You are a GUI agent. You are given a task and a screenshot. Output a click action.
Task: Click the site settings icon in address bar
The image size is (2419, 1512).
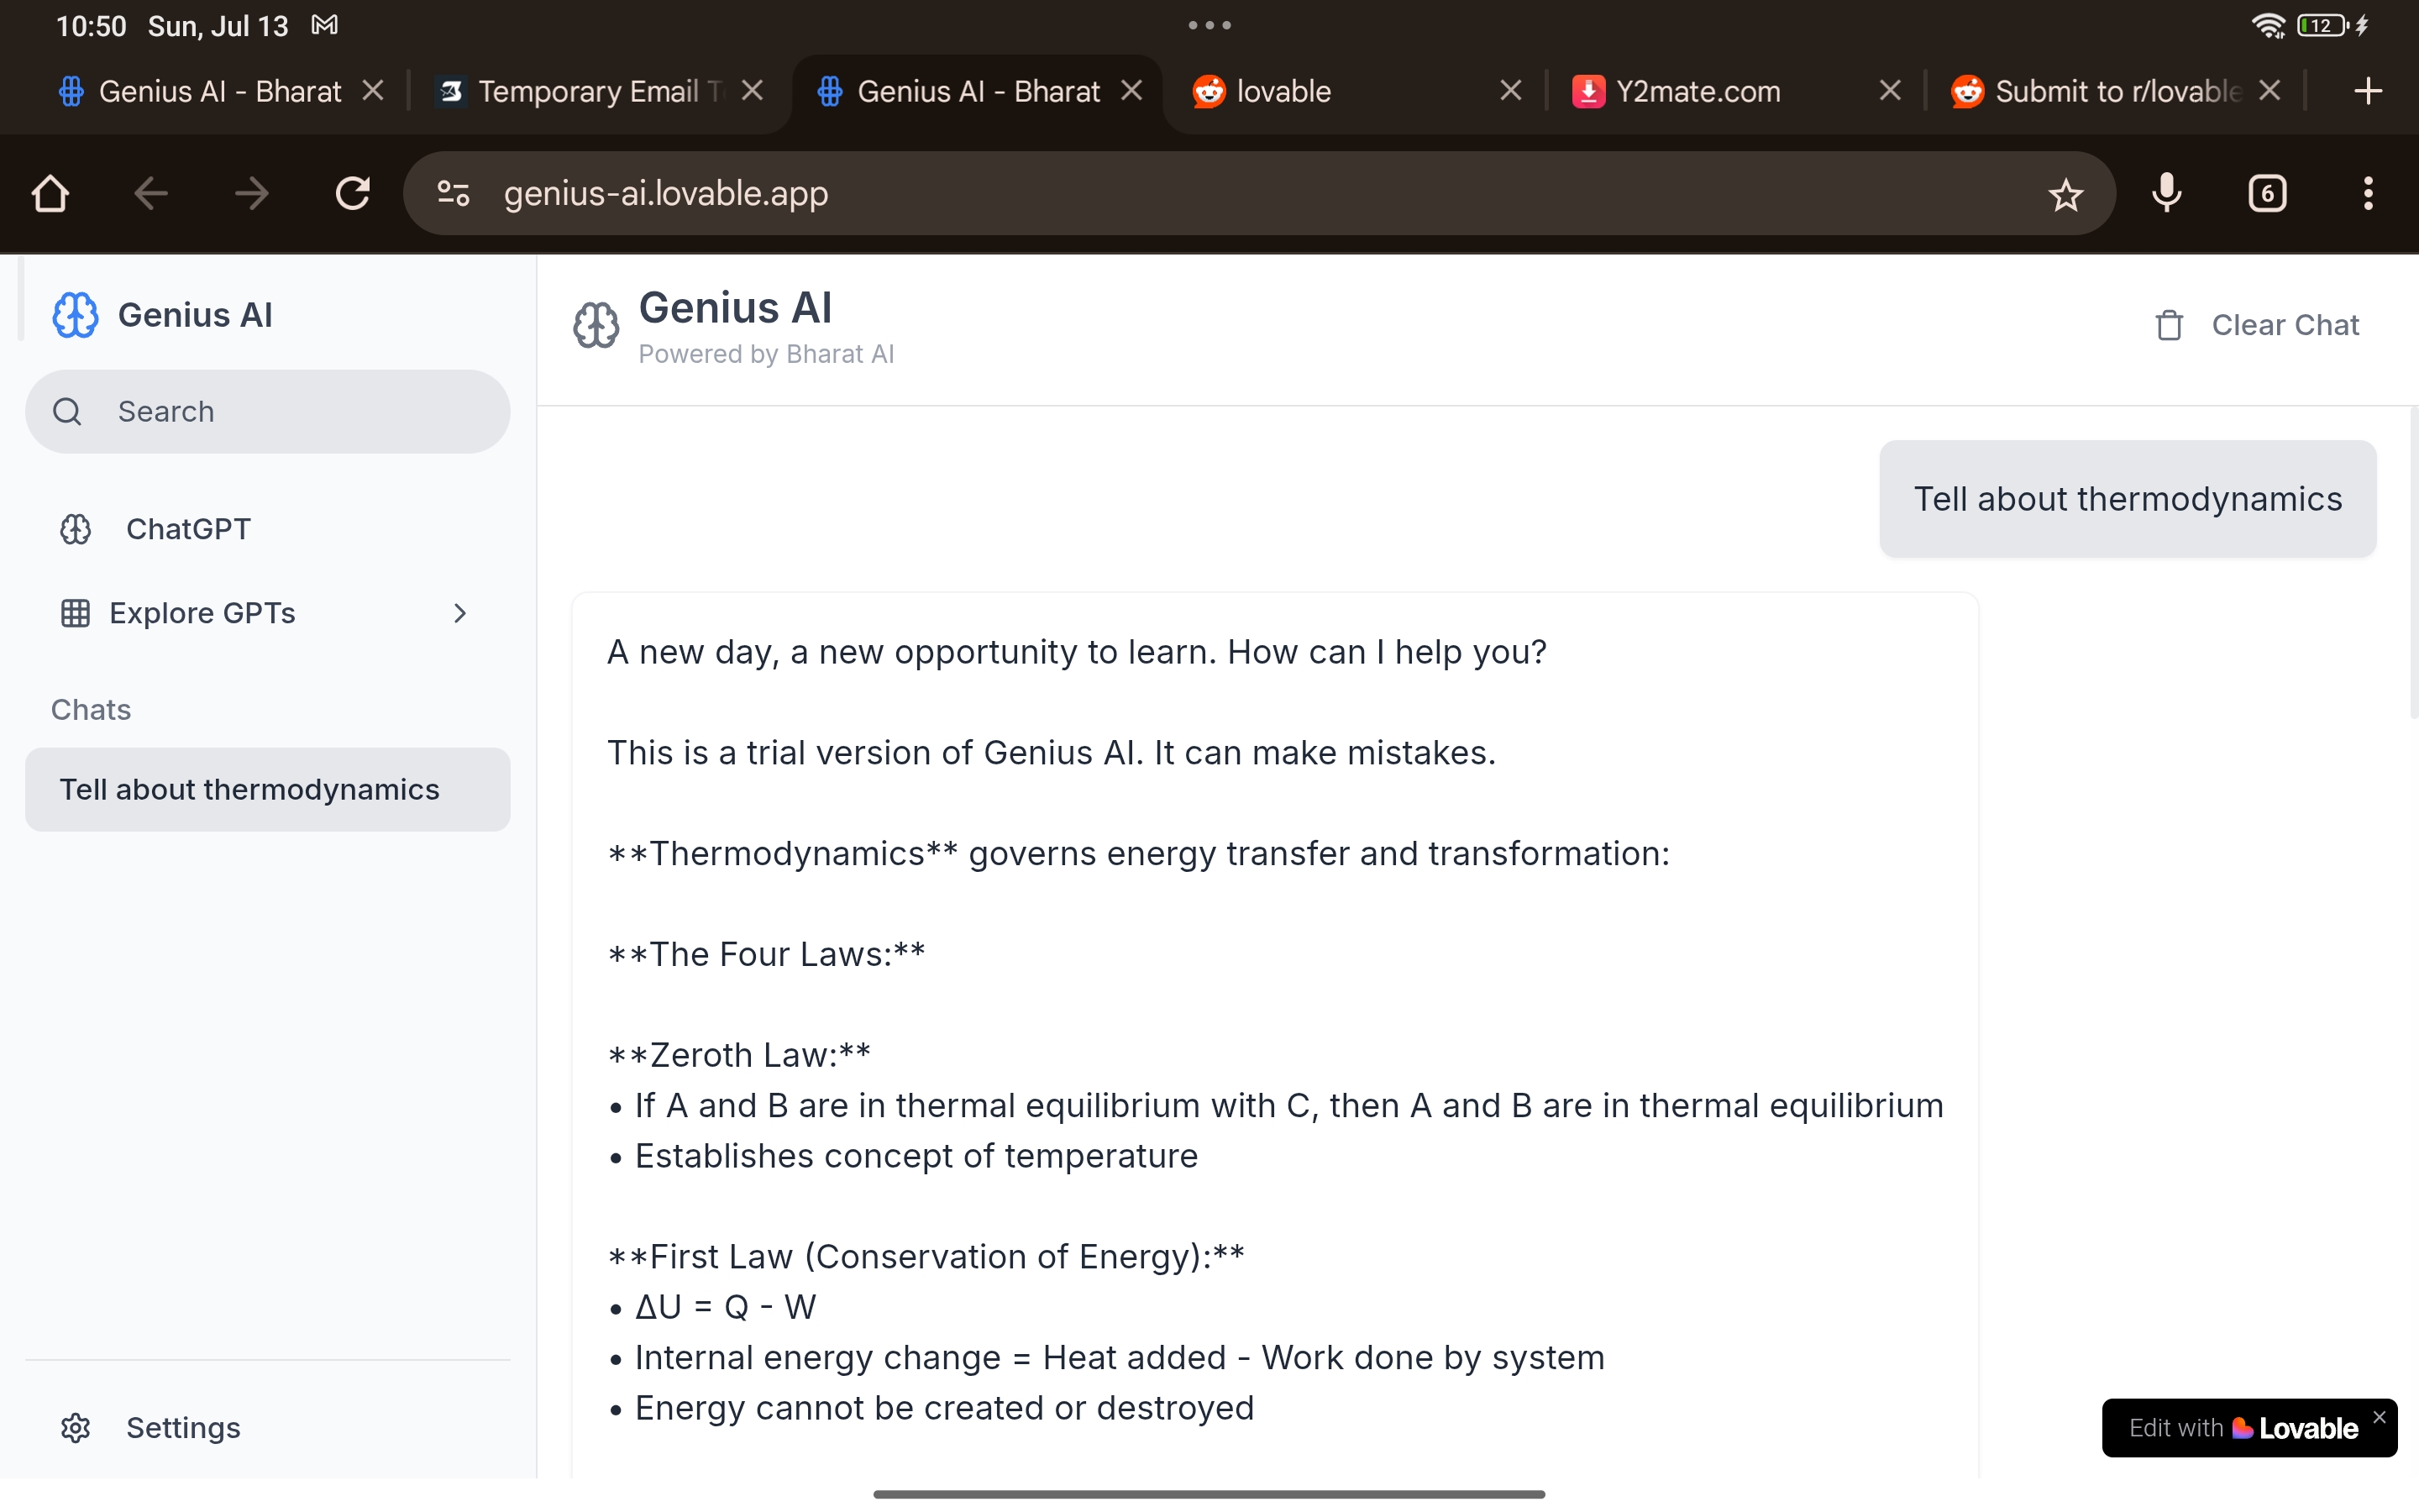coord(453,193)
